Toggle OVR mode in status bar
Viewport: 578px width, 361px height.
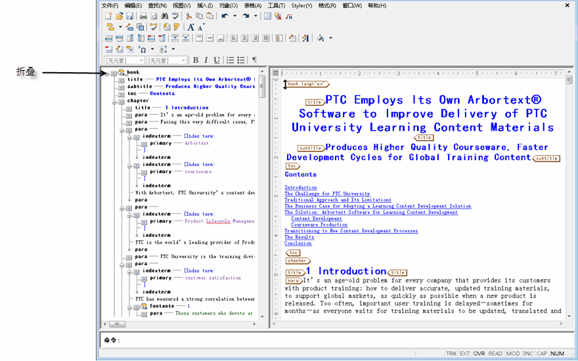(479, 353)
